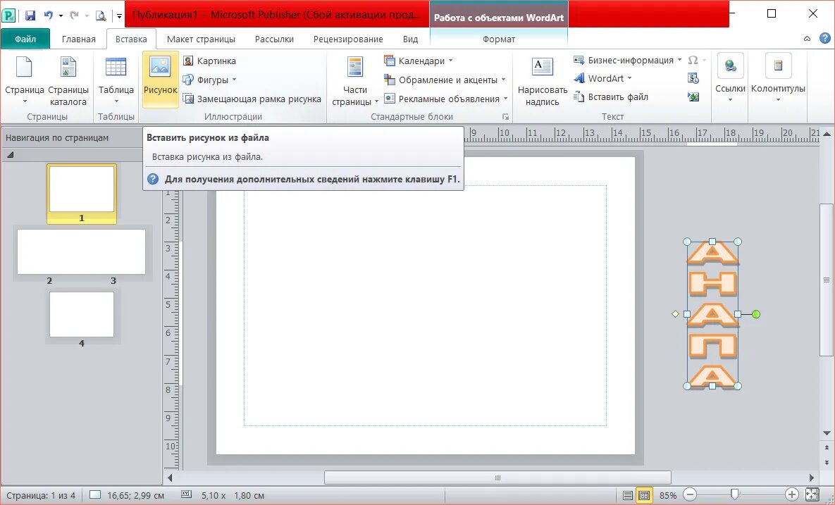Open the Файл tab
835x505 pixels.
tap(25, 39)
